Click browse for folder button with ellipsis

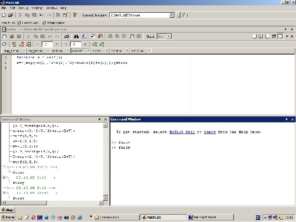[178, 15]
